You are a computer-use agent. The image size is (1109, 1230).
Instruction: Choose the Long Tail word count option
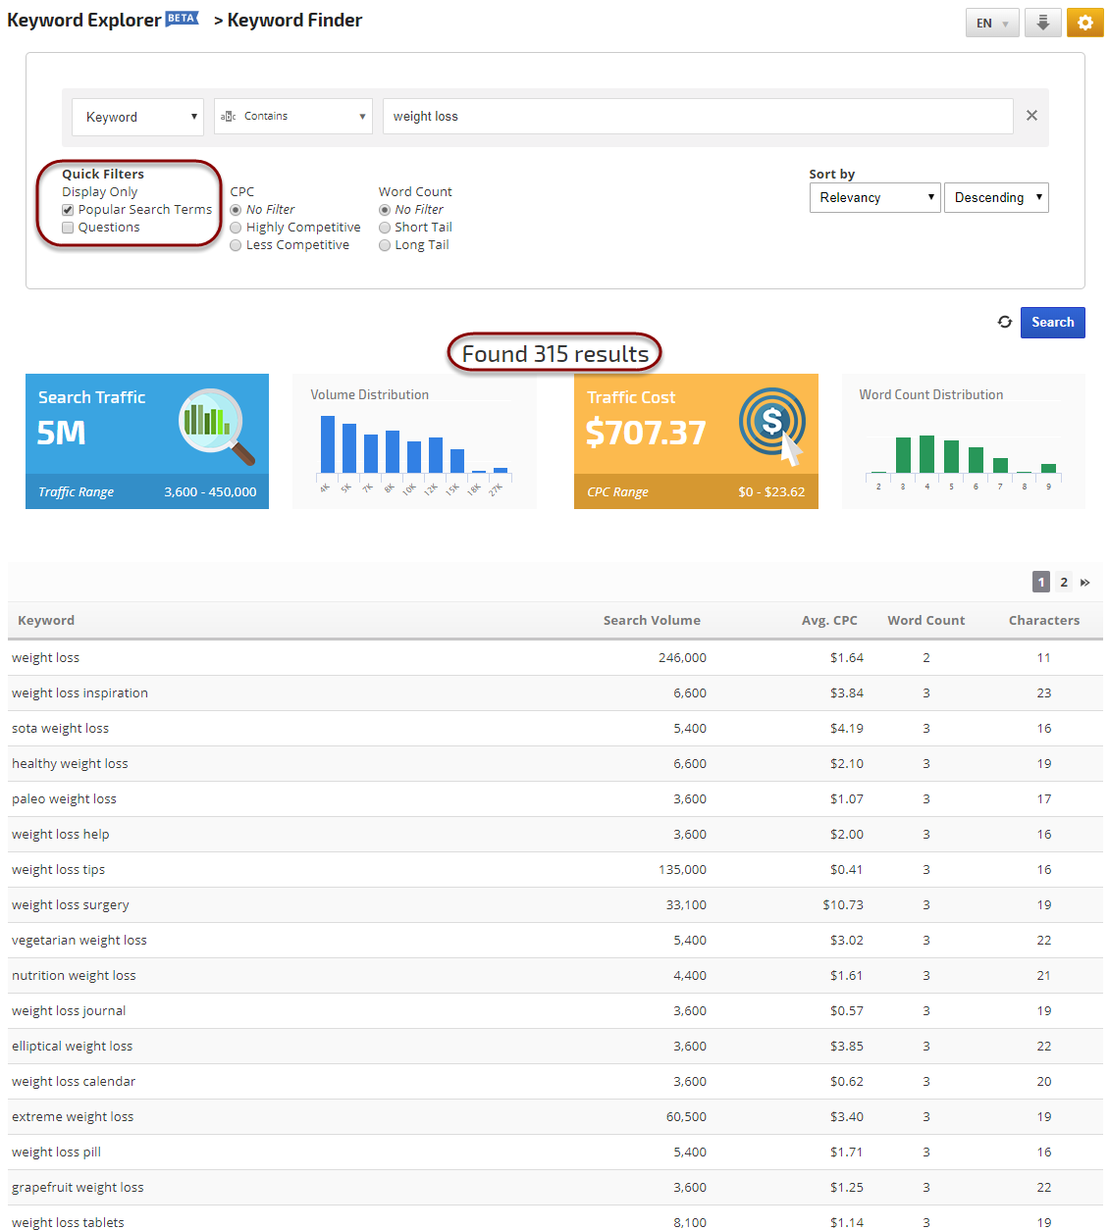coord(385,245)
